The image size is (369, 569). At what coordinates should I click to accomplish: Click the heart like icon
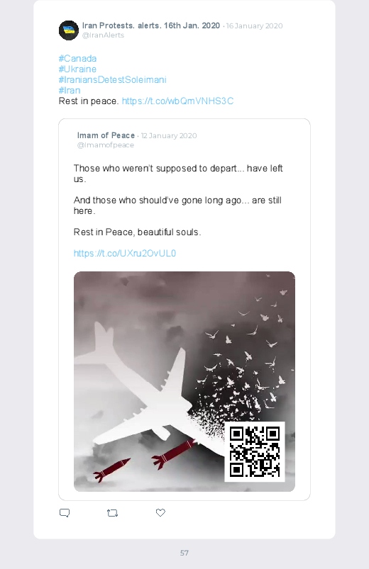[160, 512]
